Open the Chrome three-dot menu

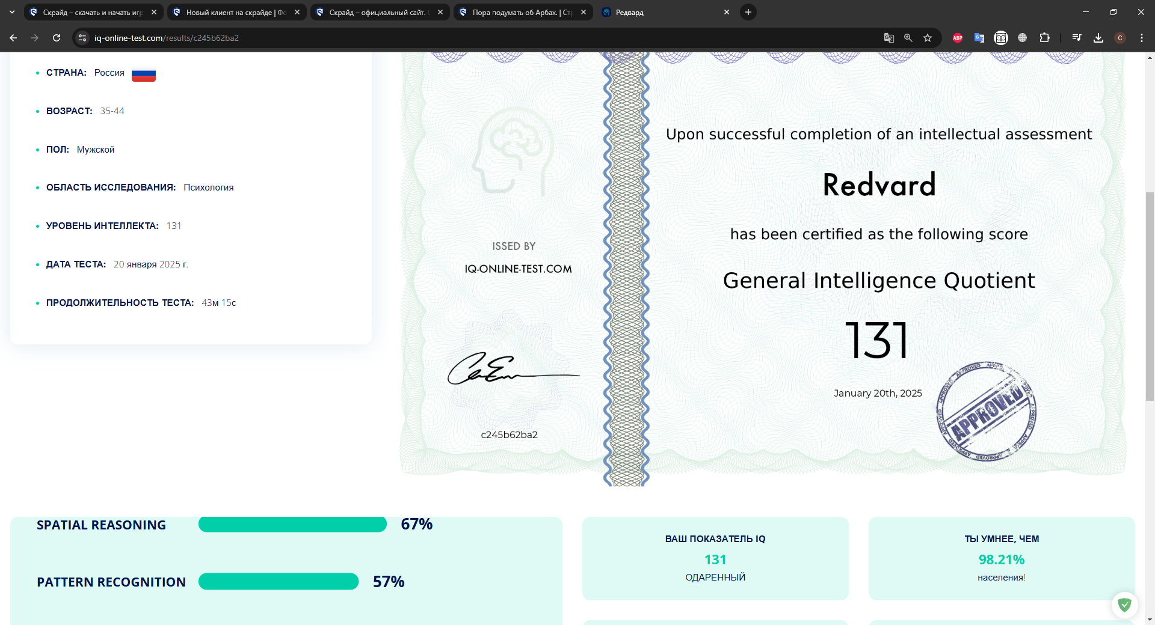pos(1141,38)
